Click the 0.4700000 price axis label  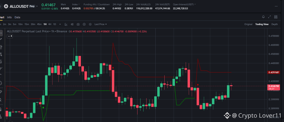(273, 36)
